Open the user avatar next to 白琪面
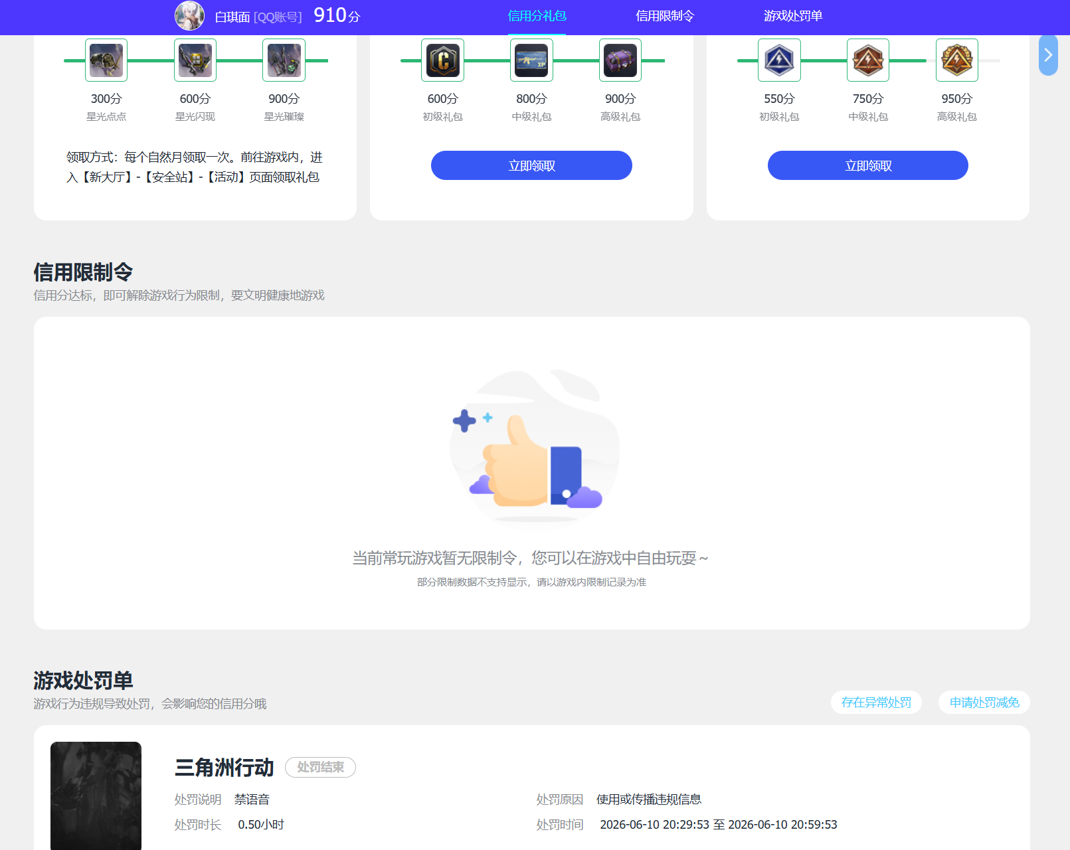 click(x=189, y=16)
